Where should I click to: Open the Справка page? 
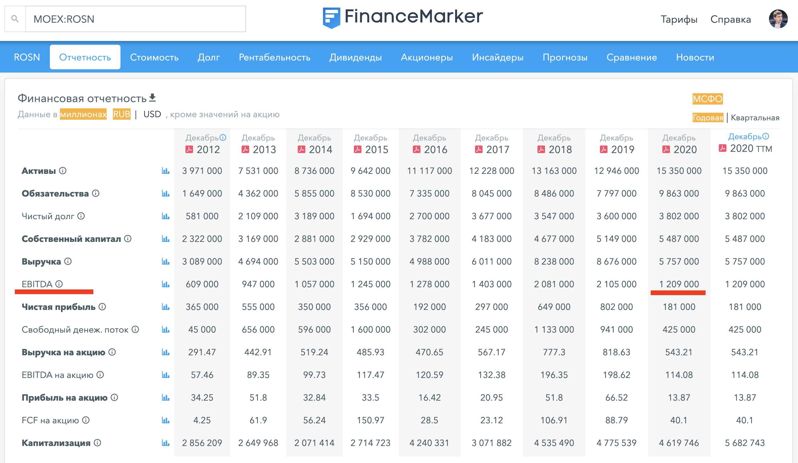pos(731,19)
